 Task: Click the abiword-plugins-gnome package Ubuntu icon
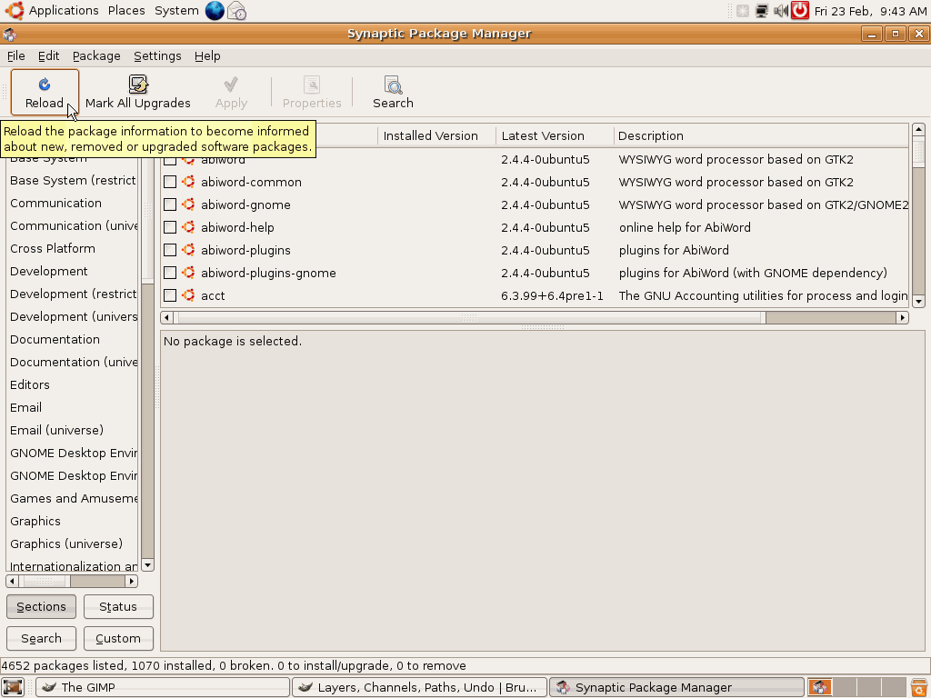click(x=188, y=273)
